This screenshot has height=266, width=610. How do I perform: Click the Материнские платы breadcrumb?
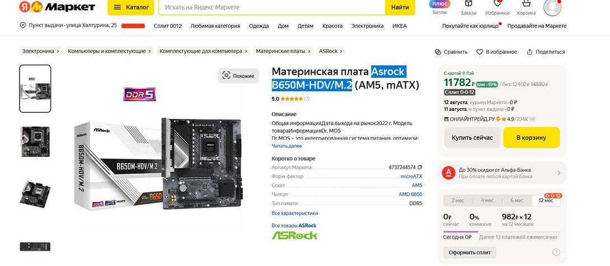(283, 51)
